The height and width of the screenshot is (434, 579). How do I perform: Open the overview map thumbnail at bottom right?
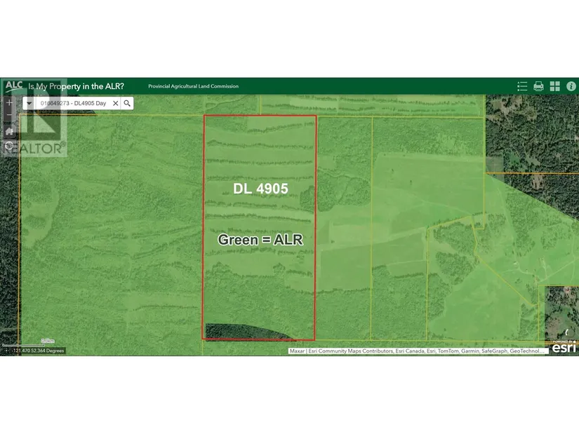pos(561,312)
